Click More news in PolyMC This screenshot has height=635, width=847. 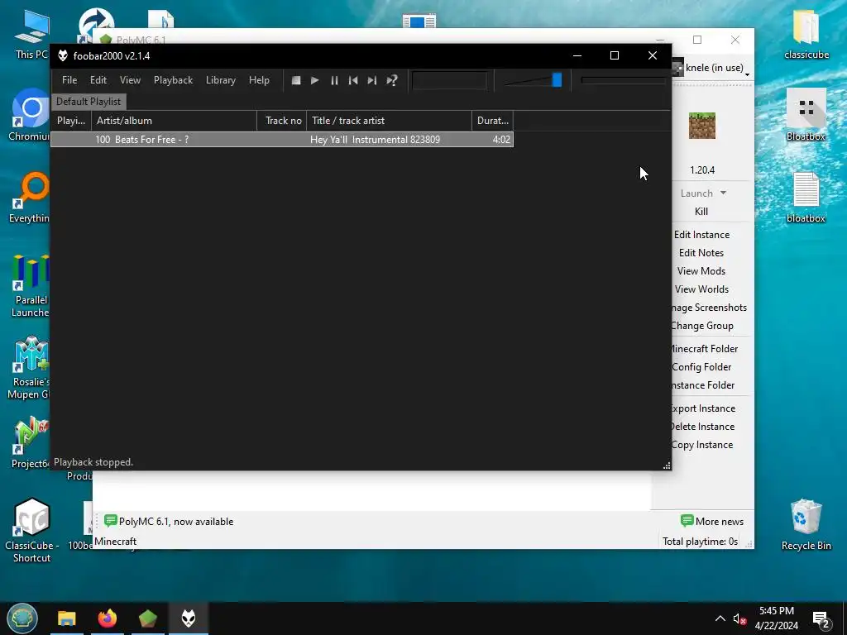coord(712,522)
